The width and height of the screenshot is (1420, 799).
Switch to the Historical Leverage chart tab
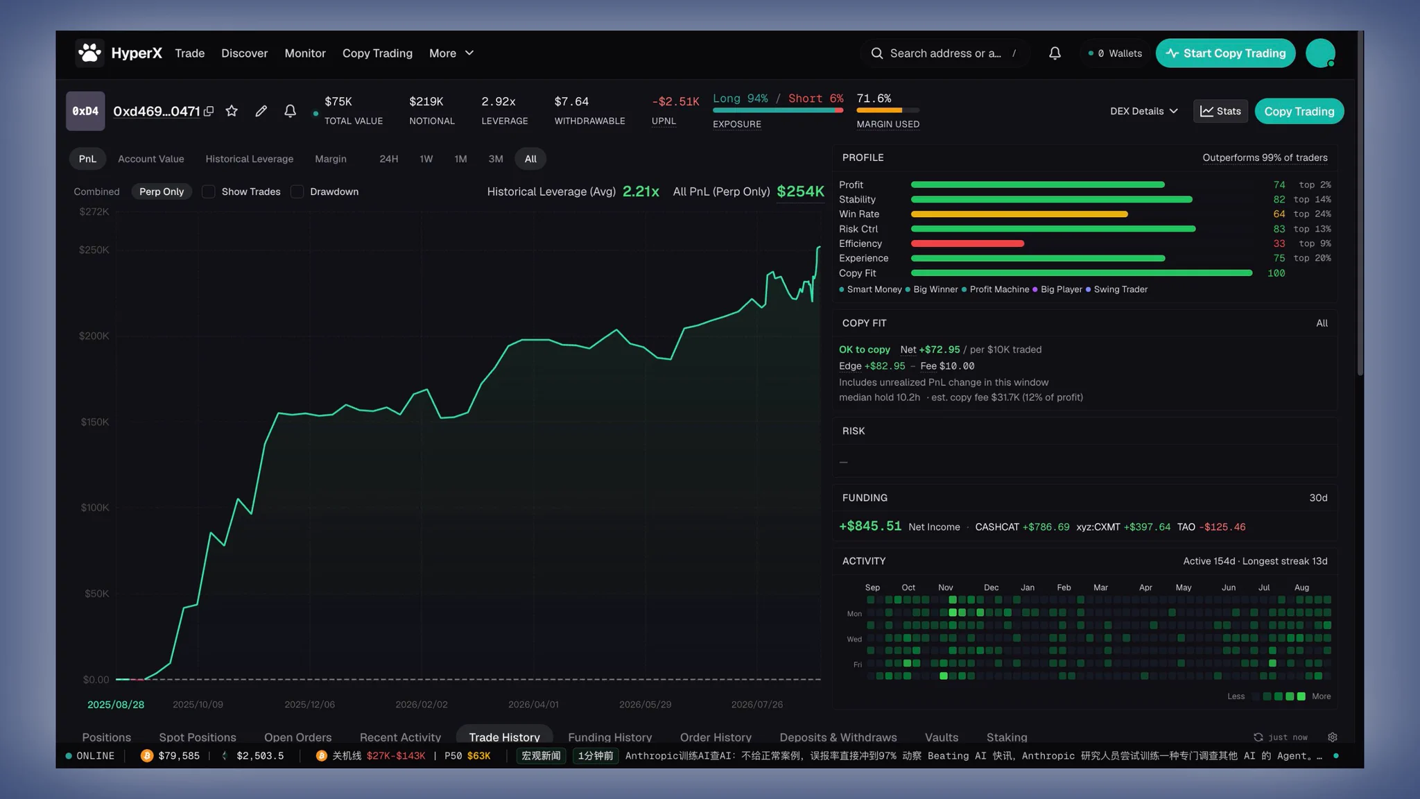pos(249,159)
